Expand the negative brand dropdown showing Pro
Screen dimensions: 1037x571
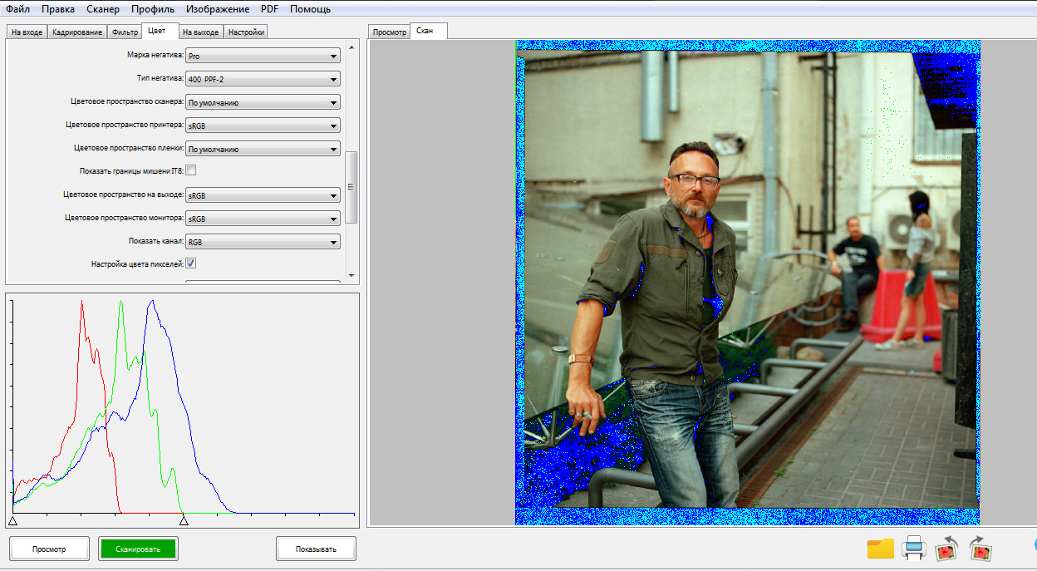coord(262,57)
